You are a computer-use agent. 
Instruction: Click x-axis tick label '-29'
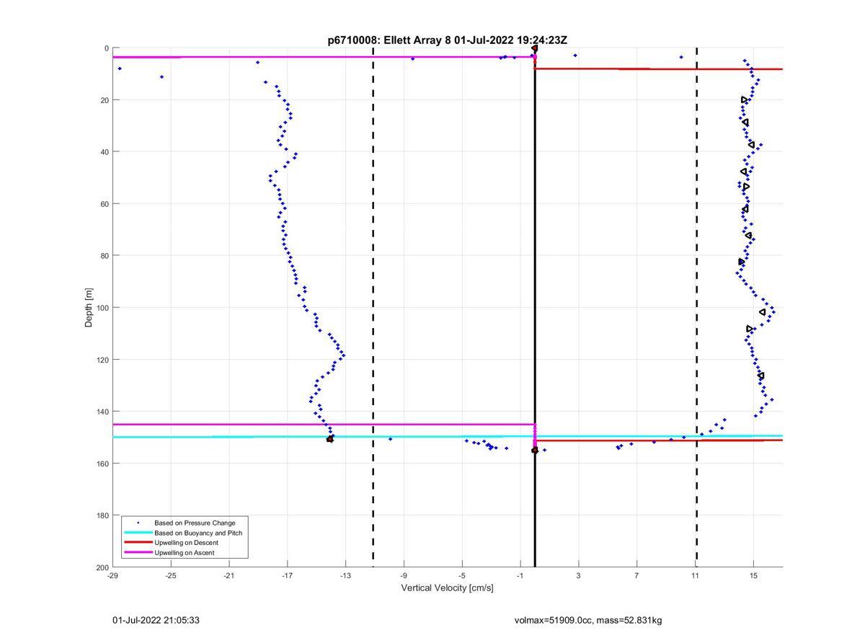[x=112, y=575]
